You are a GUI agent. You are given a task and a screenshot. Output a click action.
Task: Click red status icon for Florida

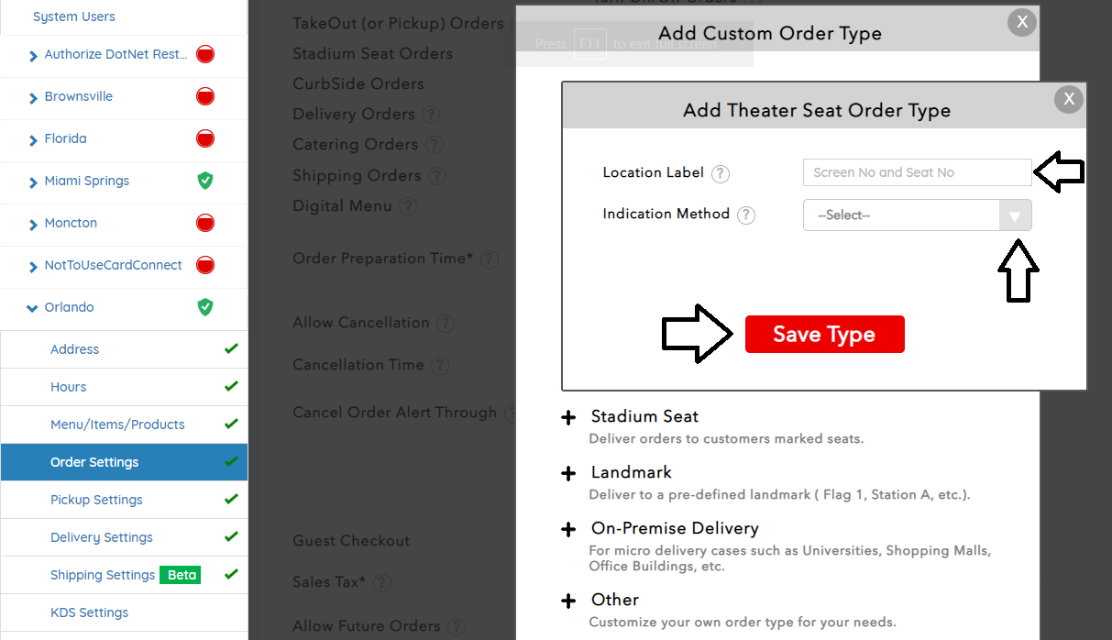205,138
